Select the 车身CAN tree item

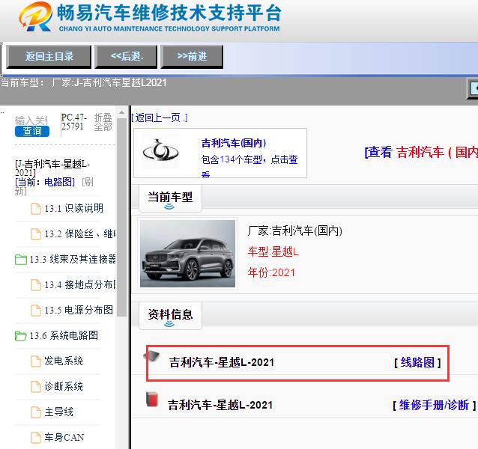[x=64, y=438]
